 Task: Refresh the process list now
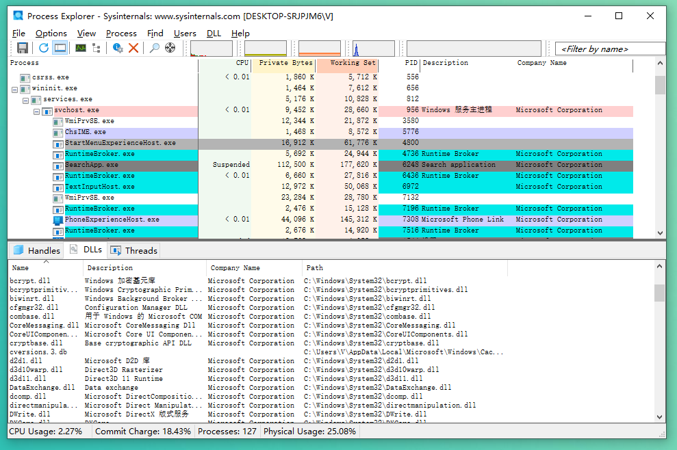pyautogui.click(x=44, y=48)
